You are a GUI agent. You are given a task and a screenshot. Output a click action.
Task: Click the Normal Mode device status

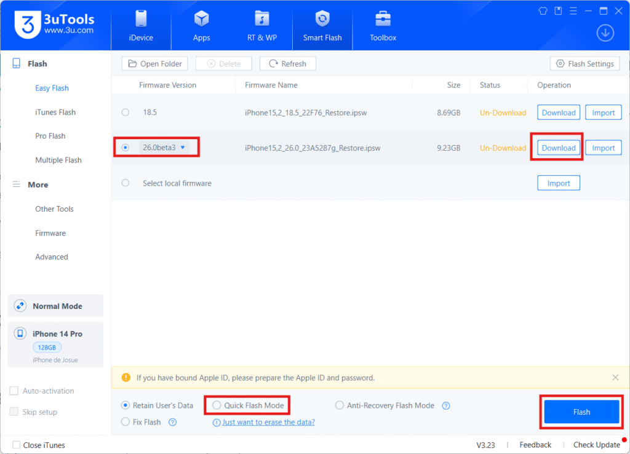point(55,306)
